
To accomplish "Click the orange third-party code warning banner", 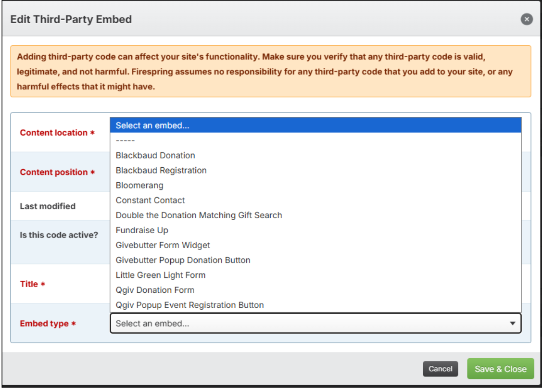I will [271, 72].
